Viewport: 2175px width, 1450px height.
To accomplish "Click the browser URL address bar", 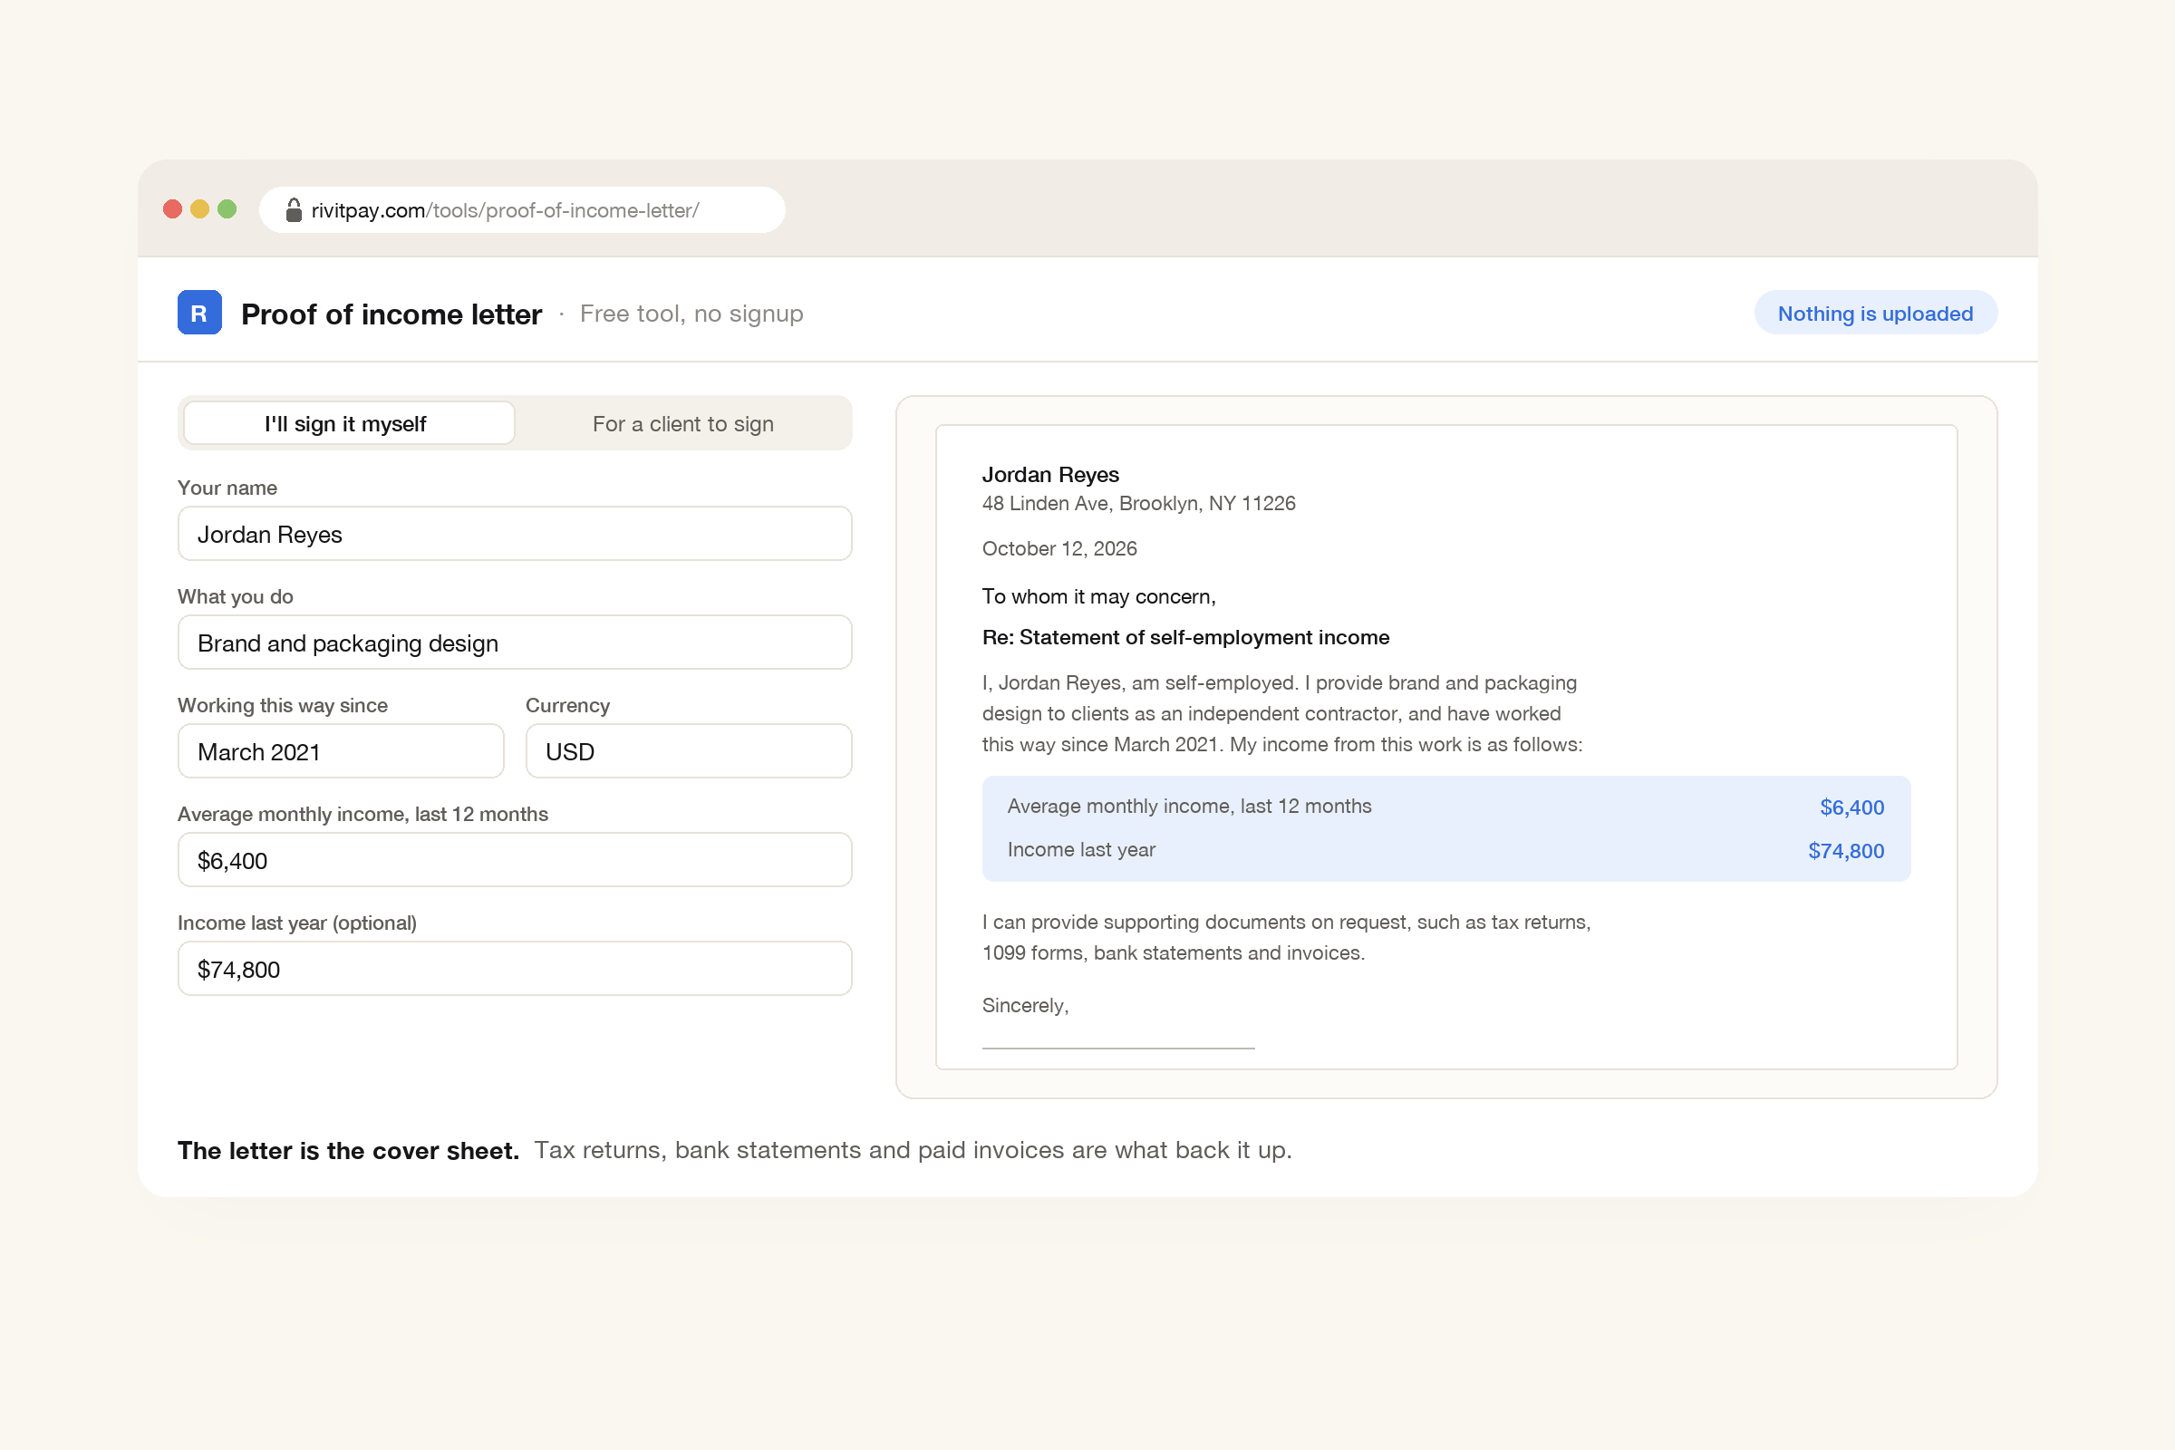I will 523,210.
